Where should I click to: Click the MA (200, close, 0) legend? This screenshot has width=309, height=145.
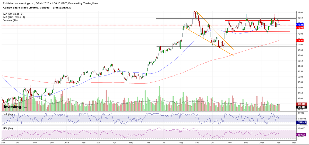pyautogui.click(x=14, y=17)
